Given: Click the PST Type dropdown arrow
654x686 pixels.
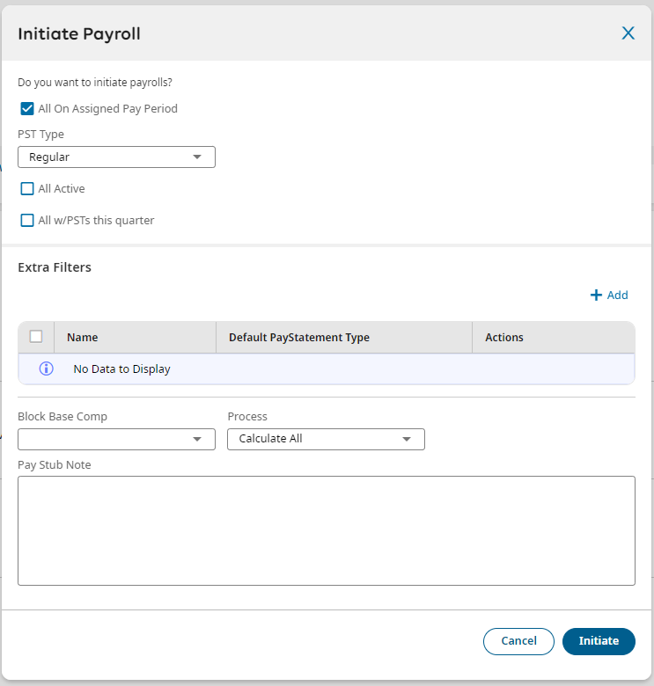Looking at the screenshot, I should point(197,157).
